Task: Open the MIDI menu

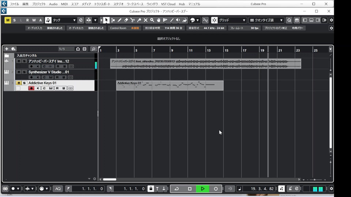Action: click(64, 4)
